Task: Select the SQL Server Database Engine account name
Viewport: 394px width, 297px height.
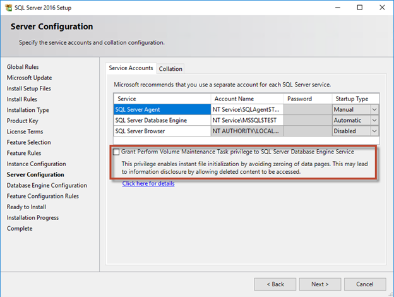Action: click(247, 120)
